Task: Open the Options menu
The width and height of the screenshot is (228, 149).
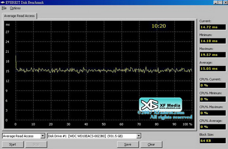Action: pos(15,8)
